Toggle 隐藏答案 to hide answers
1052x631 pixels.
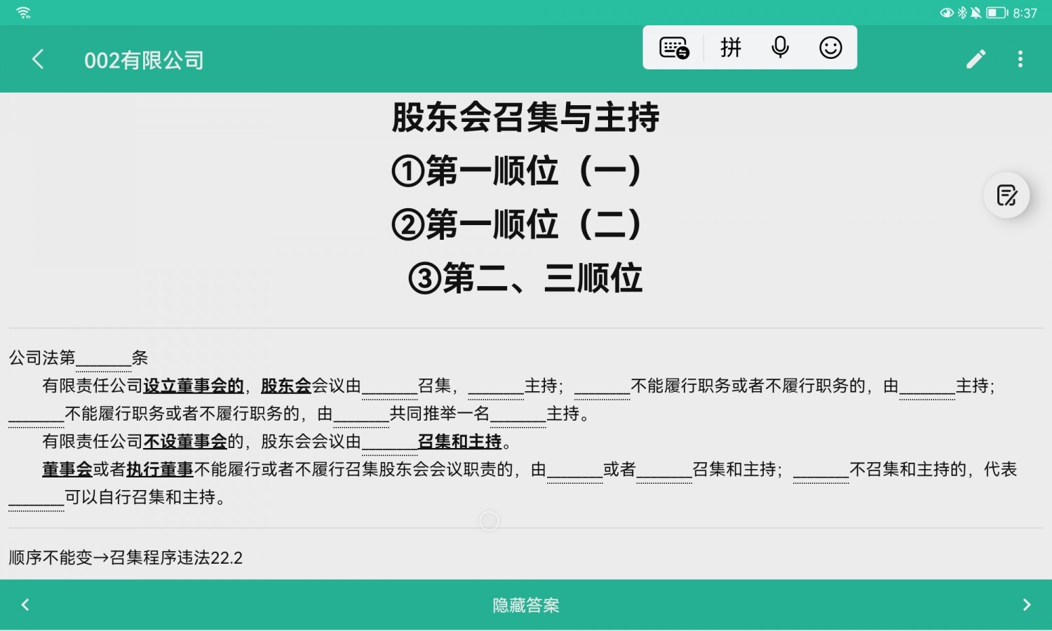tap(526, 604)
